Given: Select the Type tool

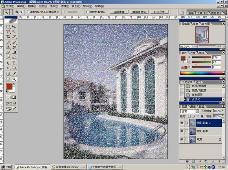Looking at the screenshot, I should point(14,63).
